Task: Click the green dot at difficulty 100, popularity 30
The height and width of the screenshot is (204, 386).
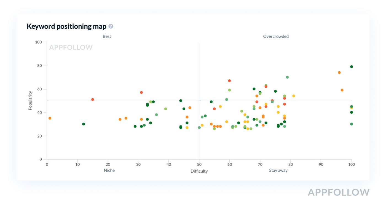Action: tap(352, 124)
